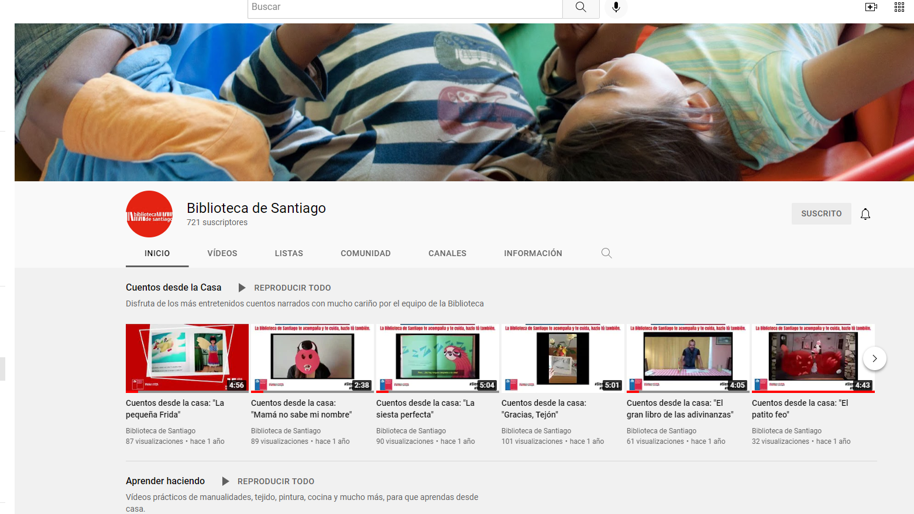914x514 pixels.
Task: Open "Mamá no sabe mi nombre" thumbnail
Action: click(312, 358)
